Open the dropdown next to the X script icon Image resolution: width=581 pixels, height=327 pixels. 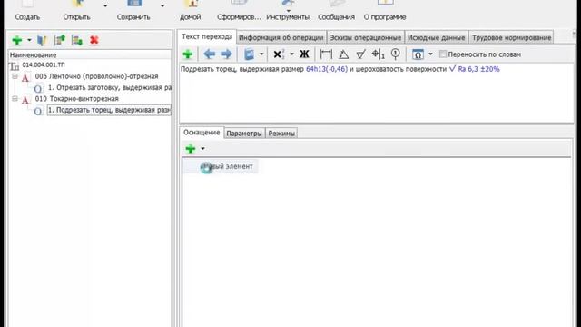[x=291, y=54]
